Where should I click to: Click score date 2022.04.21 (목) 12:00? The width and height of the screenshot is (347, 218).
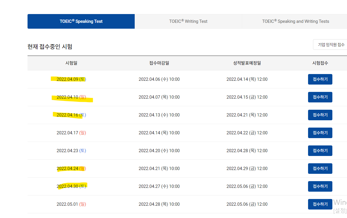click(x=247, y=115)
